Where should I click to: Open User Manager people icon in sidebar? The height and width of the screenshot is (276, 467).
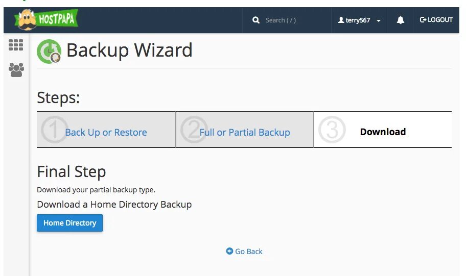[16, 69]
